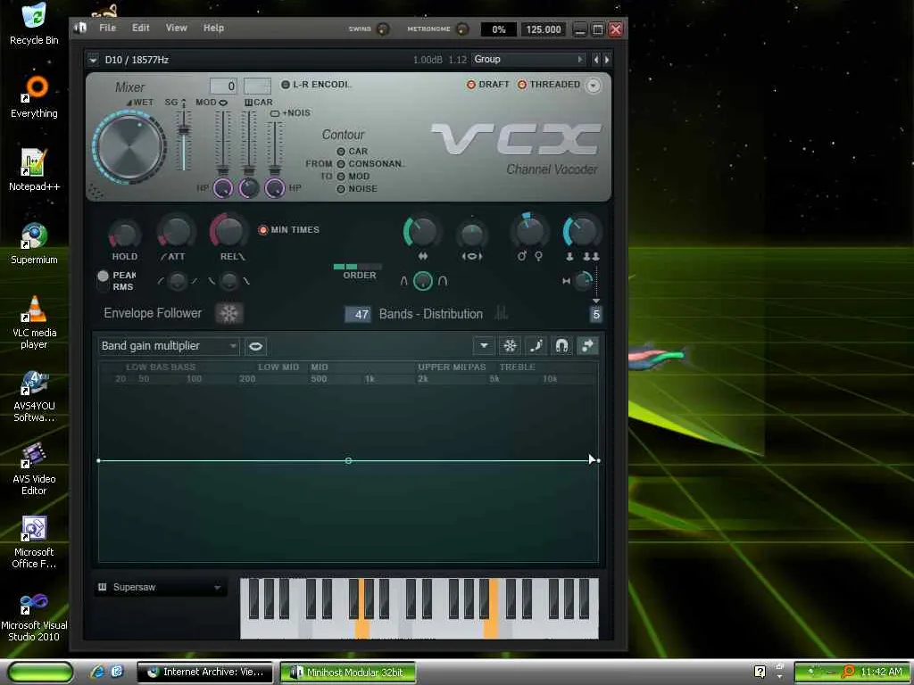Image resolution: width=914 pixels, height=685 pixels.
Task: Go to next preset arrow
Action: pyautogui.click(x=607, y=60)
